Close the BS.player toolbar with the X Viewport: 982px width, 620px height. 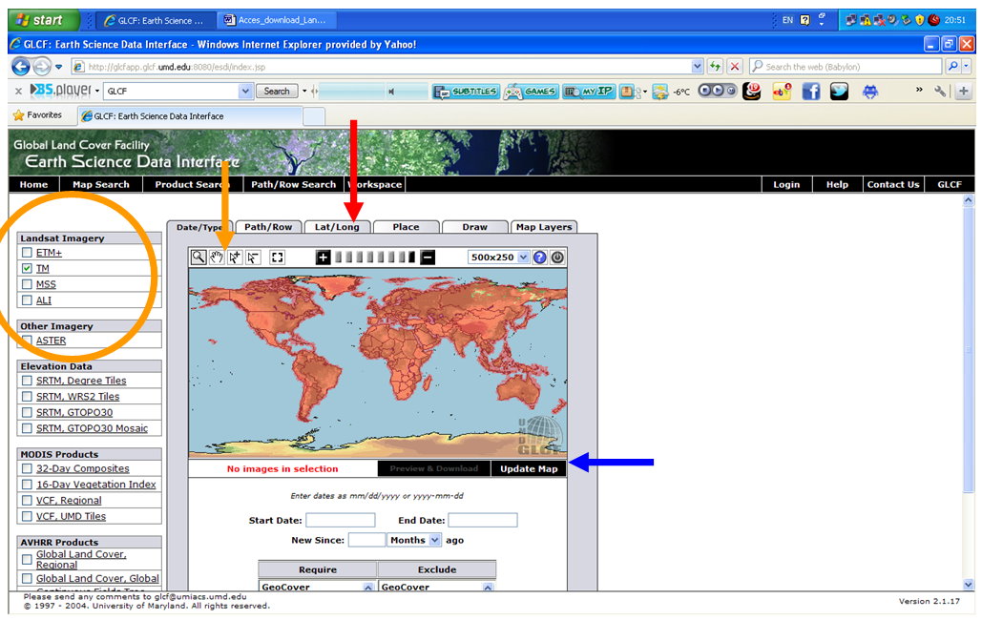[x=19, y=92]
